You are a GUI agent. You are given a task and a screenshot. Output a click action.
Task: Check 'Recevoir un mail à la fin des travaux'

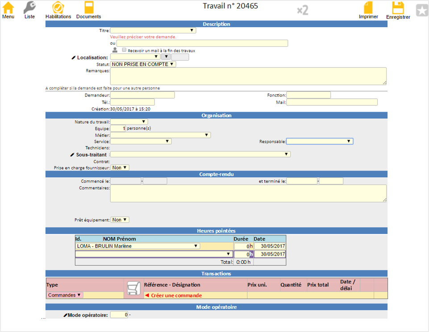pyautogui.click(x=124, y=50)
